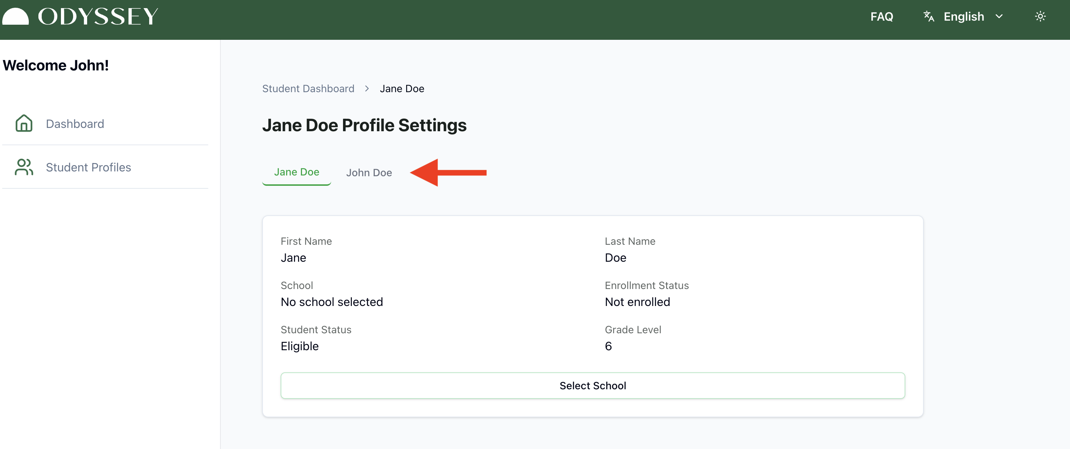Screen dimensions: 1070x449
Task: Select the Jane Doe tab
Action: click(296, 172)
